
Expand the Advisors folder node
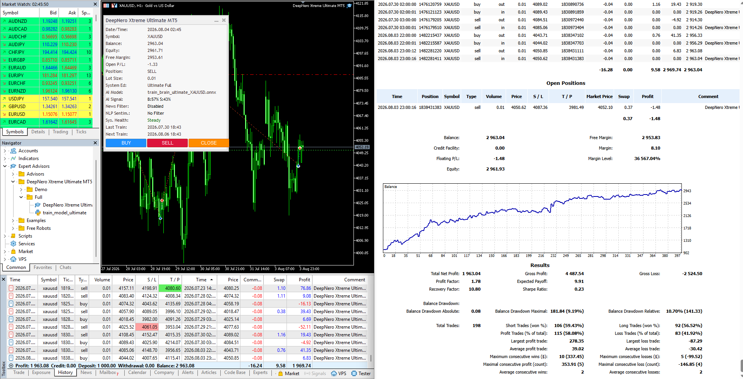(13, 174)
